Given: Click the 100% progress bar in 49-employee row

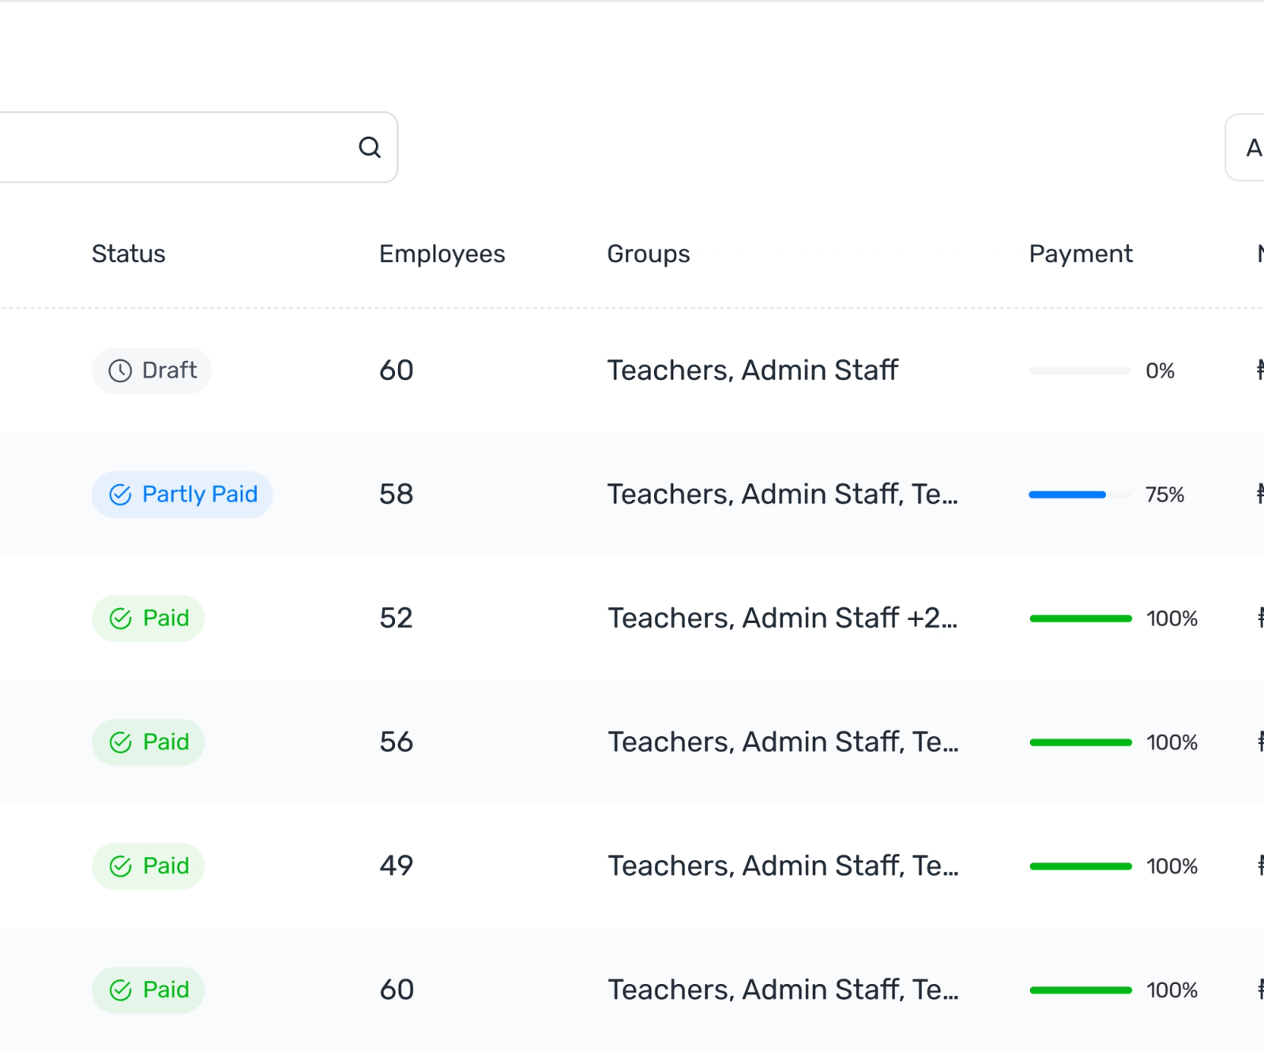Looking at the screenshot, I should pyautogui.click(x=1080, y=866).
